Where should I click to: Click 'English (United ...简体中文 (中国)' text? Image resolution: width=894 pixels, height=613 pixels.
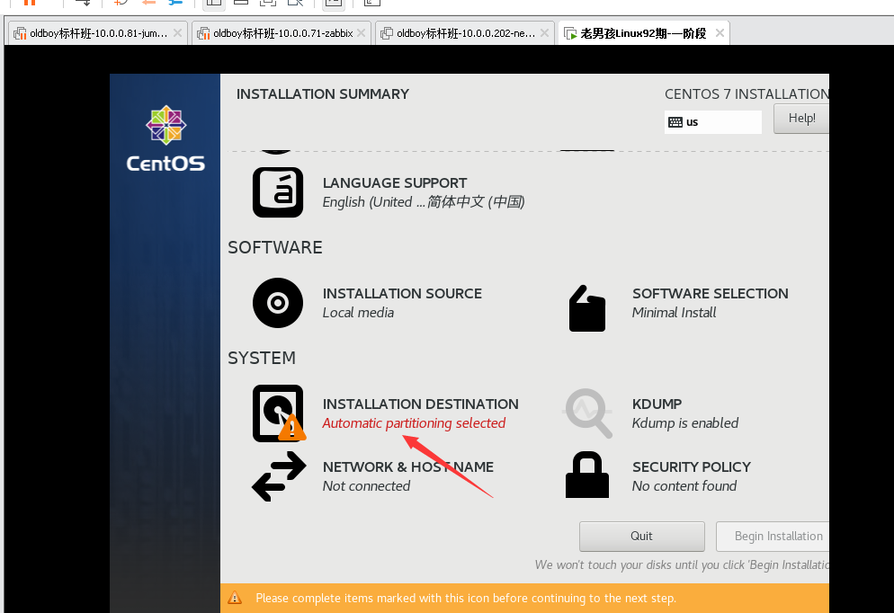[x=424, y=202]
